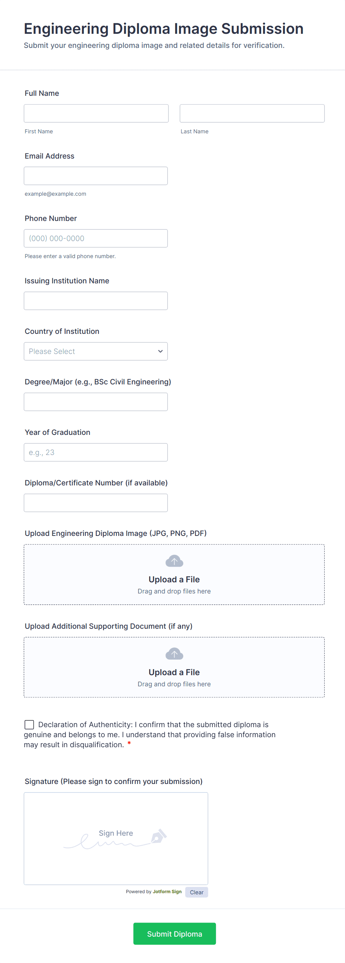
Task: Open the Country of Institution dropdown
Action: [96, 351]
